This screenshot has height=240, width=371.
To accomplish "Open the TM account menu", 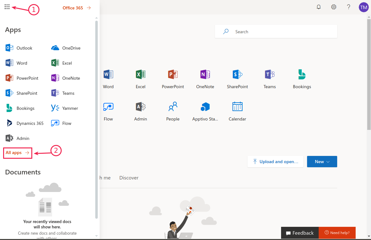I will (363, 7).
